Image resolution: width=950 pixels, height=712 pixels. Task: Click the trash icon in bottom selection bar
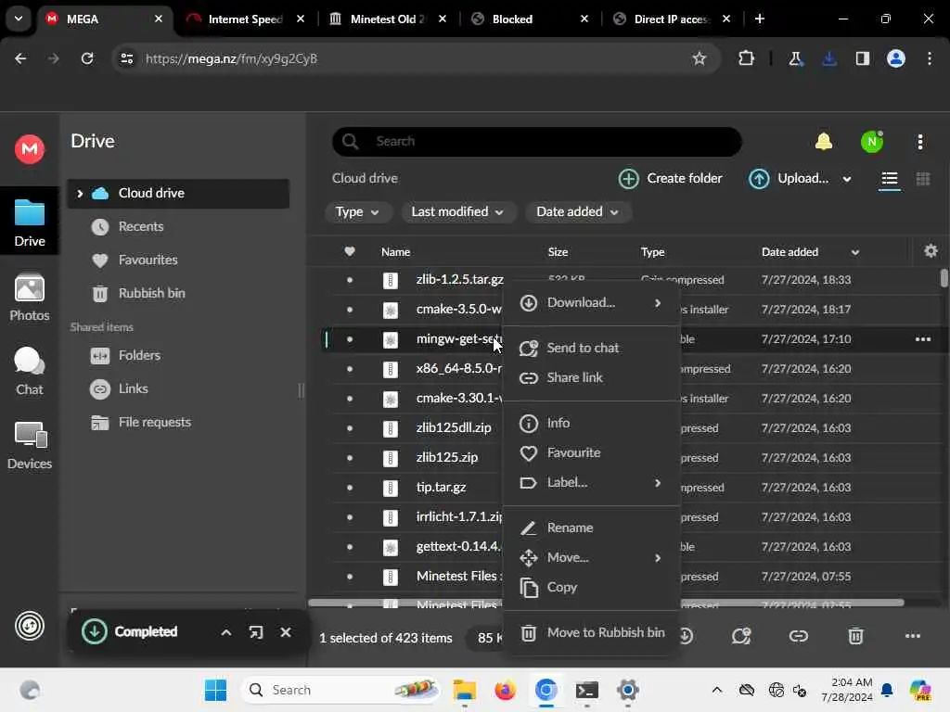[x=854, y=636]
